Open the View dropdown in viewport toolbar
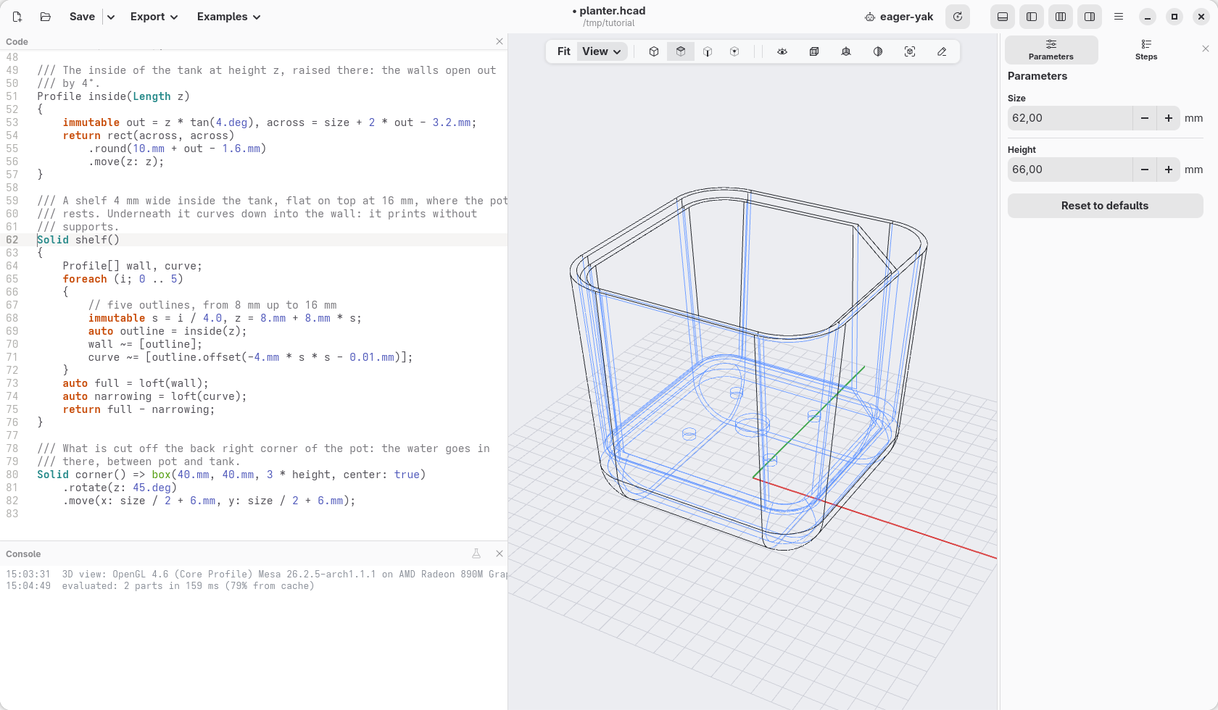The width and height of the screenshot is (1218, 710). (602, 51)
